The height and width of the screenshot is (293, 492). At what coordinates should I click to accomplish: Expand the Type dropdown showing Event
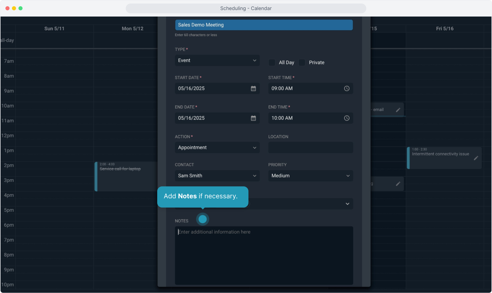tap(217, 60)
